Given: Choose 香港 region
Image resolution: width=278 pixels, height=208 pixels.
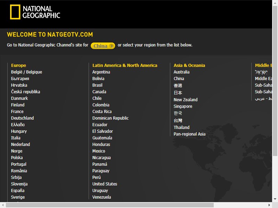Looking at the screenshot, I should pos(178,86).
